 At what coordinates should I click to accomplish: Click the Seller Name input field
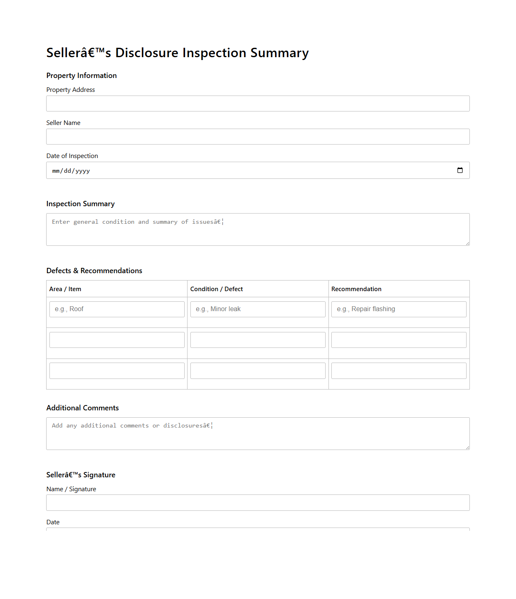point(257,136)
